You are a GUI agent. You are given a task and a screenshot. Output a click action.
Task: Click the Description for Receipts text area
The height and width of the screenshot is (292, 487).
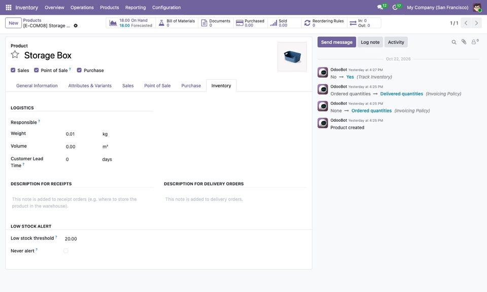[x=82, y=203]
